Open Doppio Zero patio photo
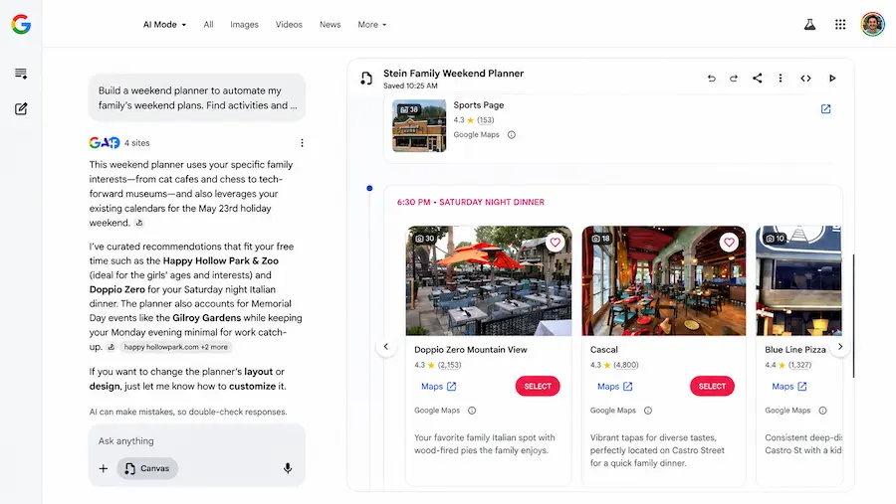This screenshot has width=896, height=504. (489, 280)
